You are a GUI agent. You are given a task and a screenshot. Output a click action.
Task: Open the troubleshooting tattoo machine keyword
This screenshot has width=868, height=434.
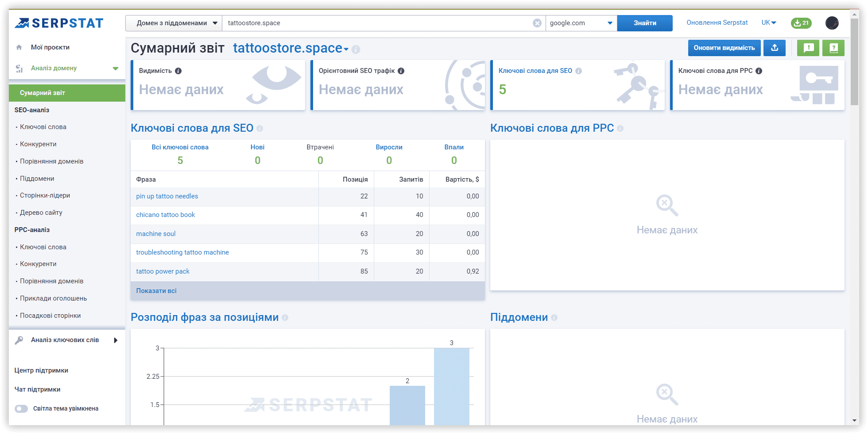tap(182, 252)
